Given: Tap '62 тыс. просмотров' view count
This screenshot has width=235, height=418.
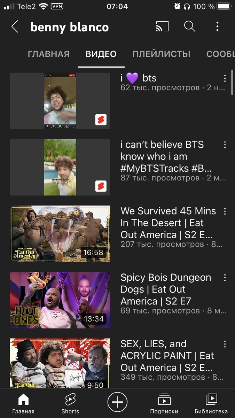Looking at the screenshot, I should (x=160, y=88).
